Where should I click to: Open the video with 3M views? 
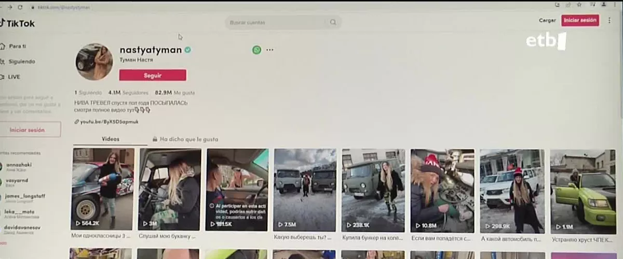coord(170,190)
